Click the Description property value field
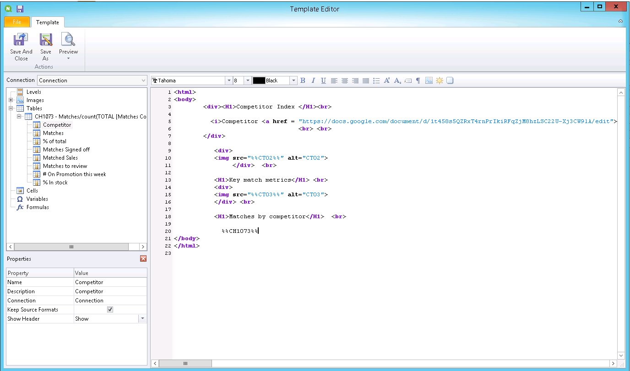 tap(110, 291)
